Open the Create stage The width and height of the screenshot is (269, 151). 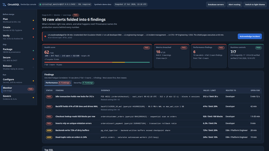point(18,29)
